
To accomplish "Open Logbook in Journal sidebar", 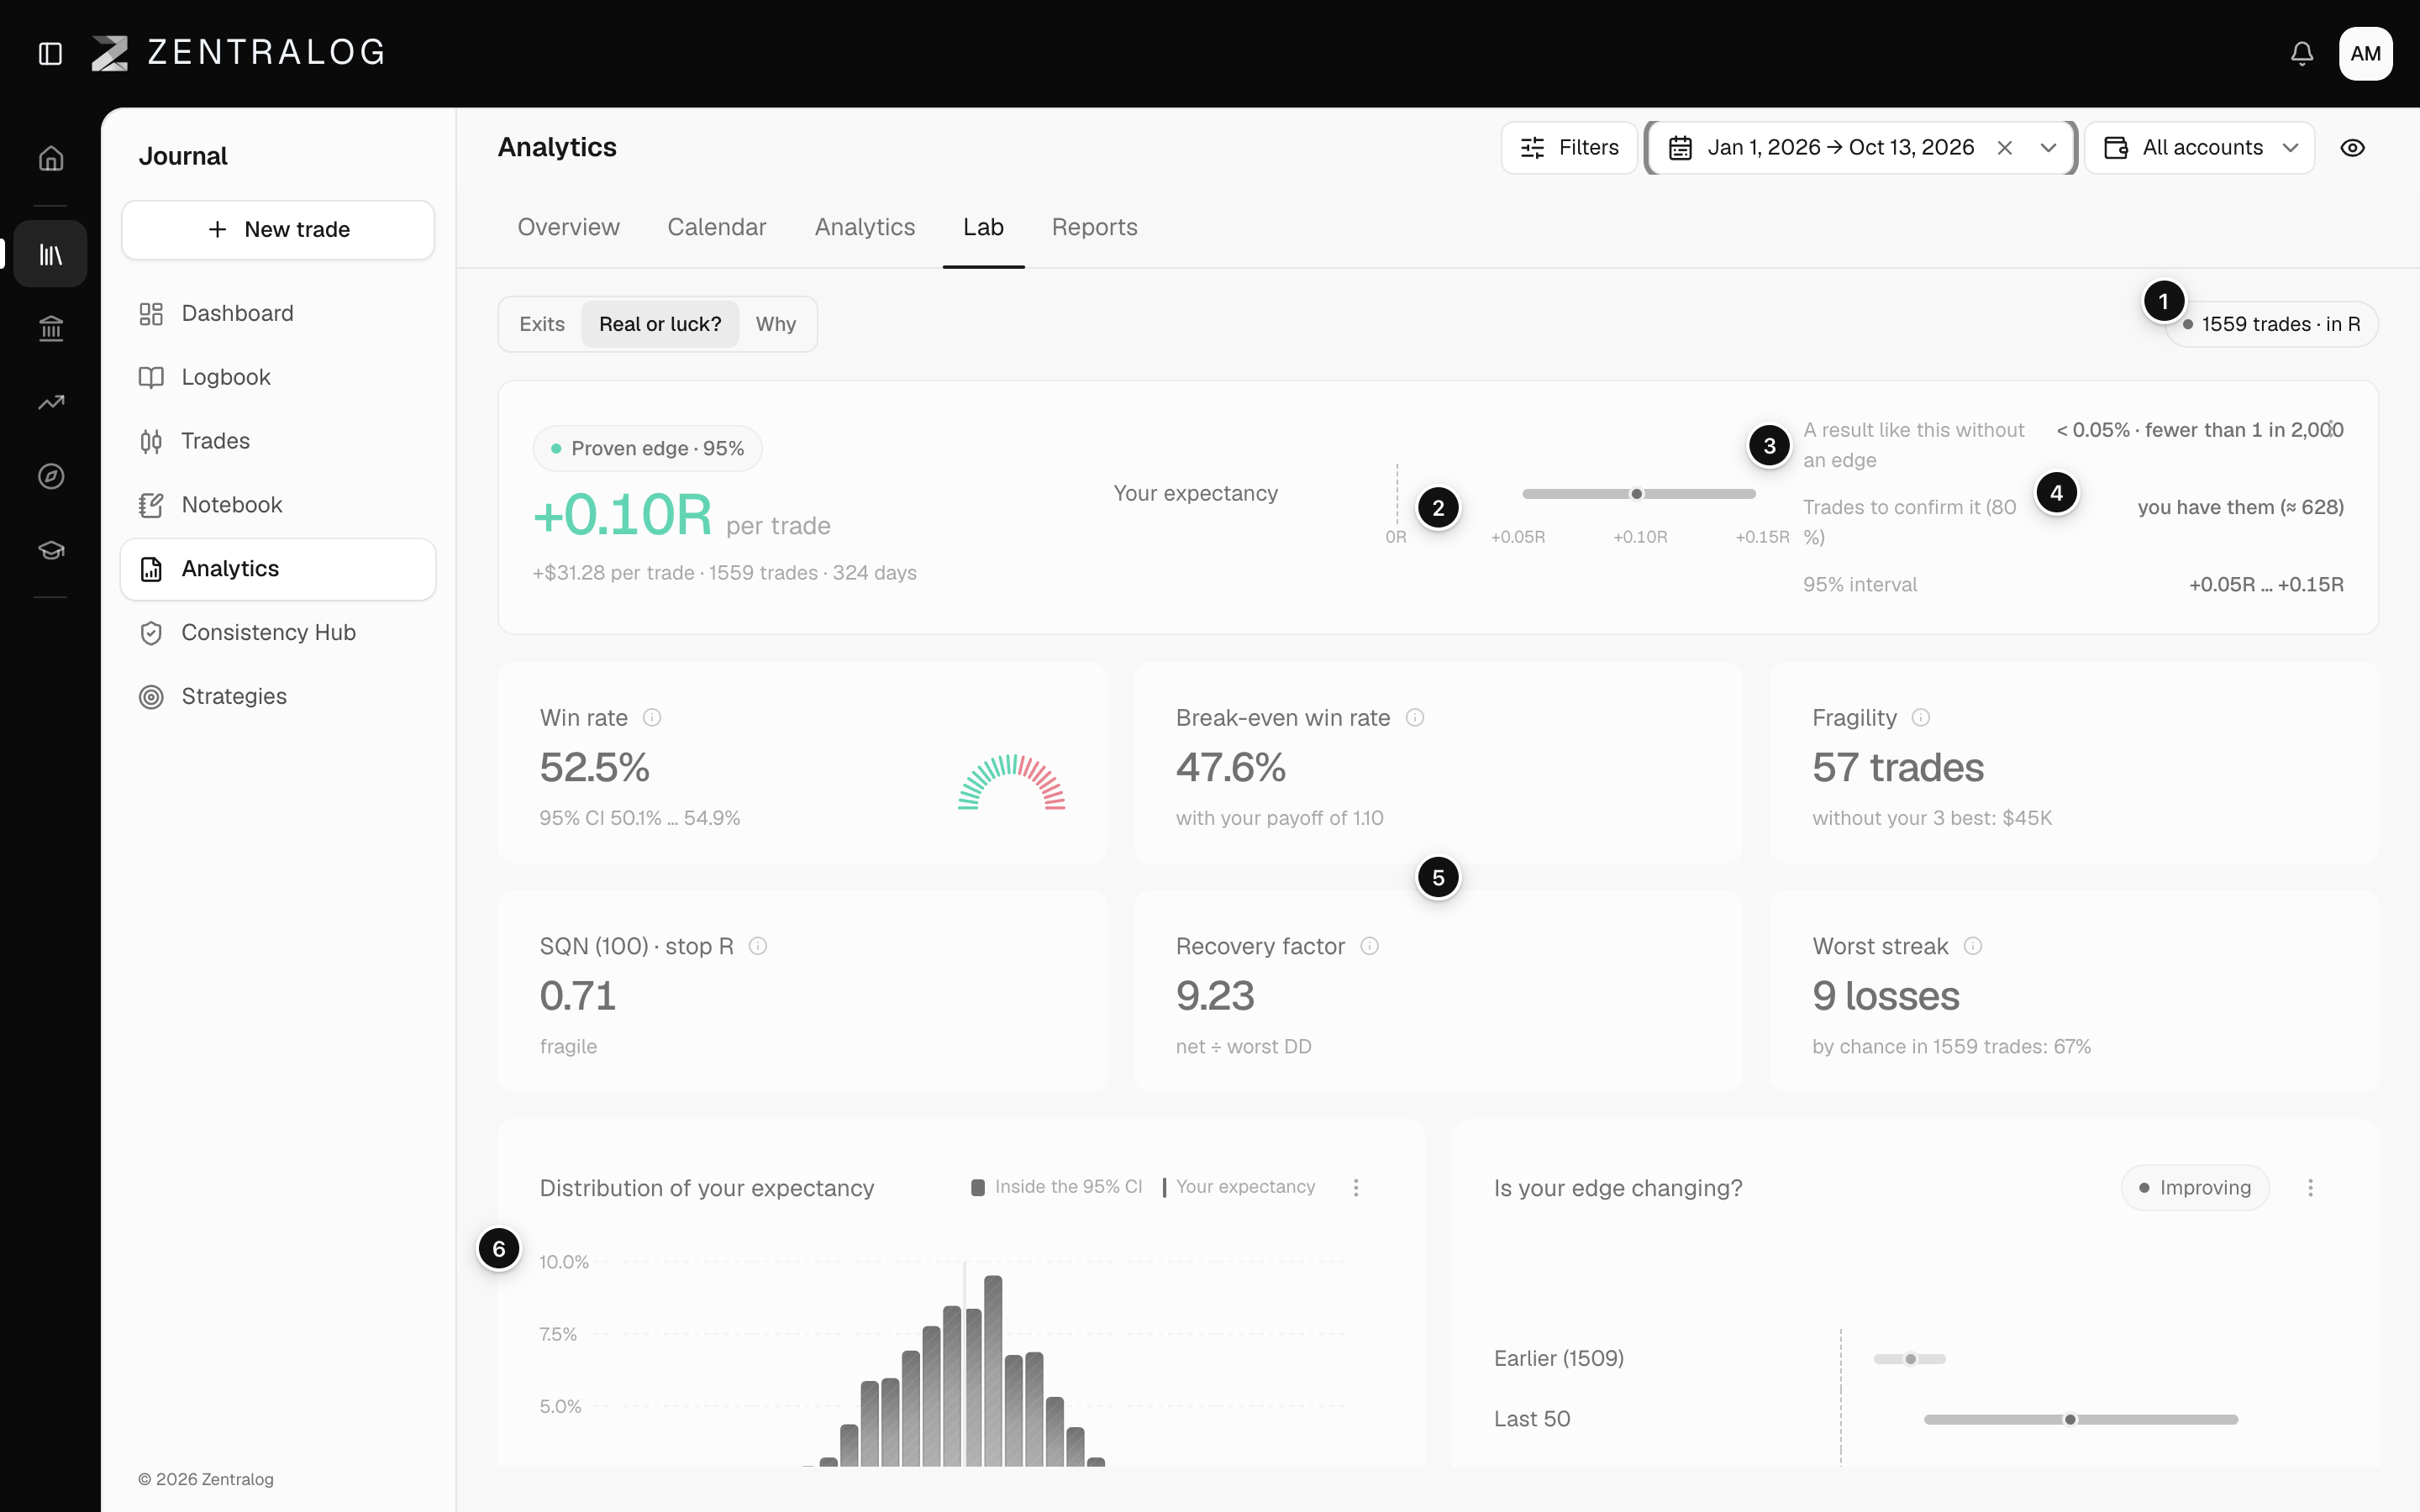I will tap(278, 377).
